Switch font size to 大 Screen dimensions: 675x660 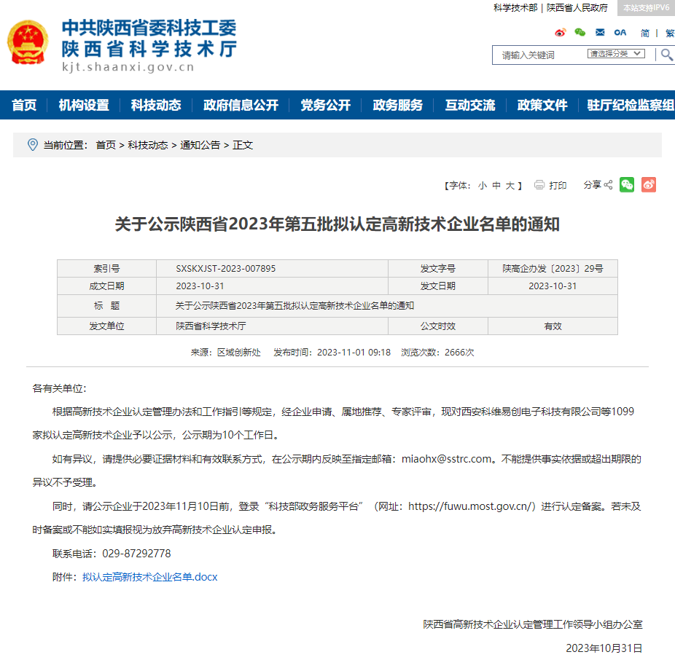510,186
